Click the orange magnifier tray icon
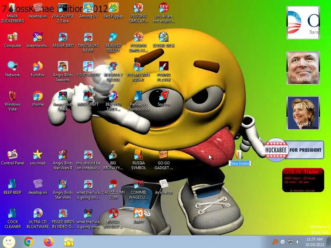 click(x=275, y=242)
